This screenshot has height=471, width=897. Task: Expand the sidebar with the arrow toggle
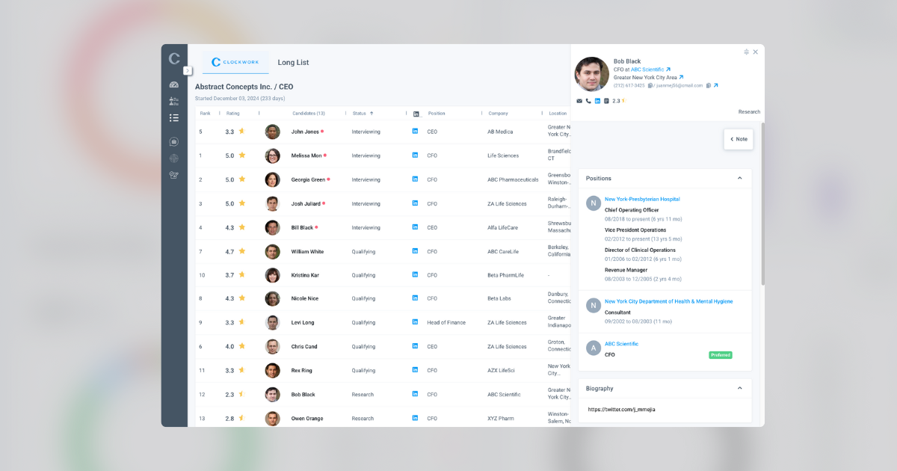tap(188, 70)
